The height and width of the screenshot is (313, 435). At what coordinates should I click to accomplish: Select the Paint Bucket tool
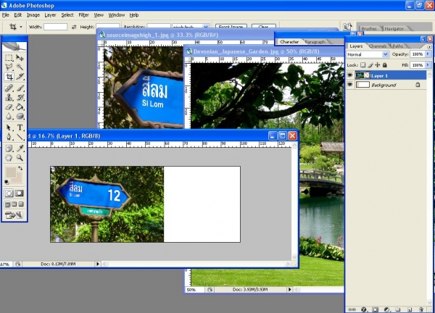[20, 107]
